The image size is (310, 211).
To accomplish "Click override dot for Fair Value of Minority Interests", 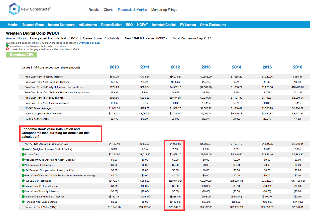I will pyautogui.click(x=23, y=191).
